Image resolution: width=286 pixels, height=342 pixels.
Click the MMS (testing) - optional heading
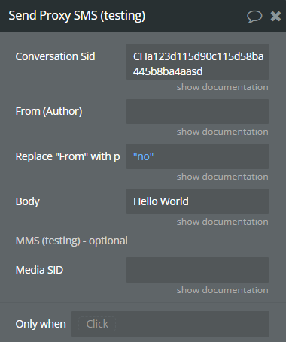[x=71, y=241]
